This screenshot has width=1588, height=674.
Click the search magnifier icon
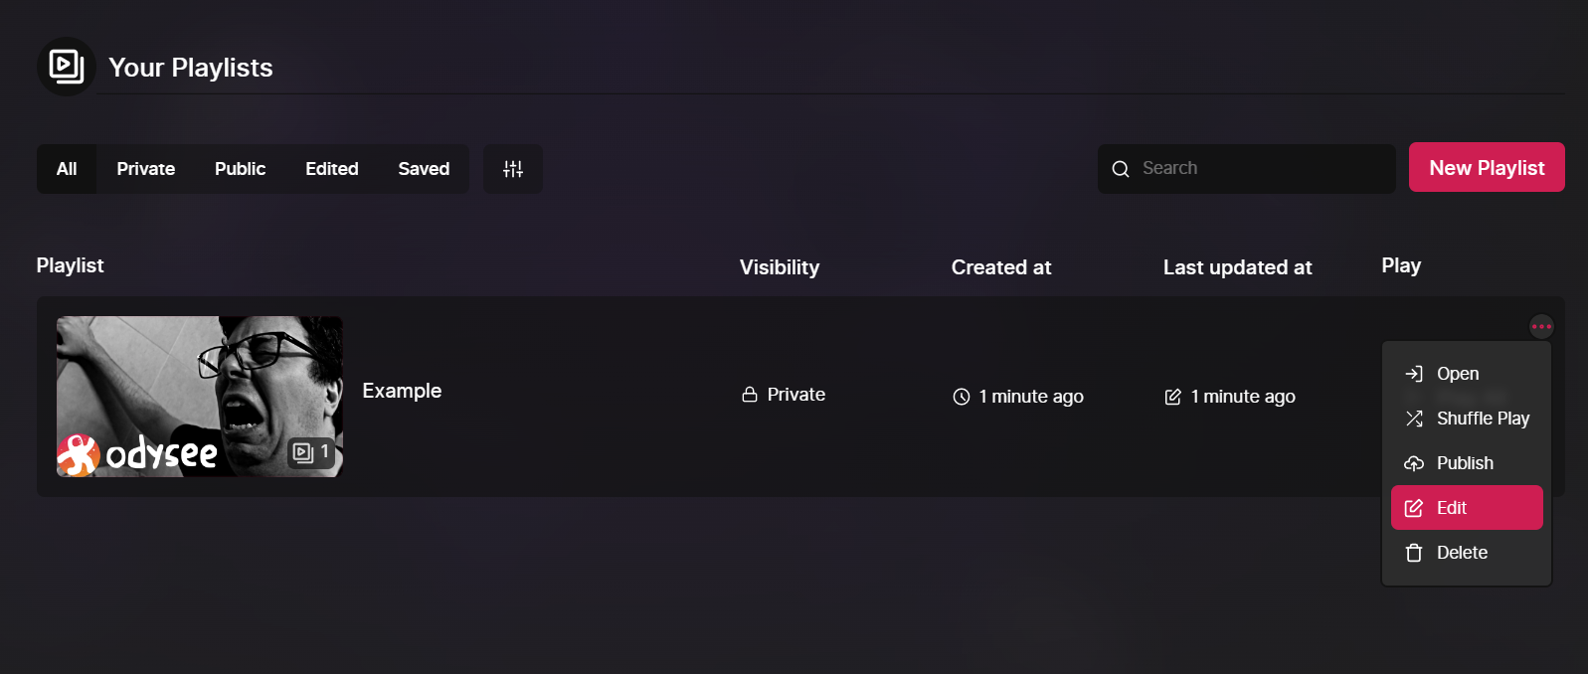point(1121,169)
